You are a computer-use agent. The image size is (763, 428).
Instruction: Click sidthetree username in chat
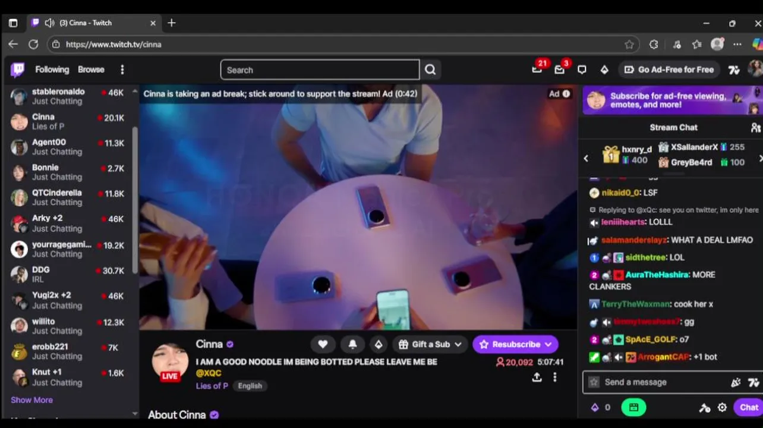pos(646,257)
